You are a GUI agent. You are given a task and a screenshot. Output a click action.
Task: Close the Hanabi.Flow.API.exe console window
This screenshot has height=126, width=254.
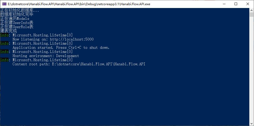(x=248, y=4)
